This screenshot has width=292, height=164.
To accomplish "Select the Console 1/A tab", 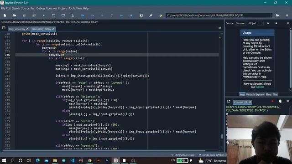I will [240, 102].
